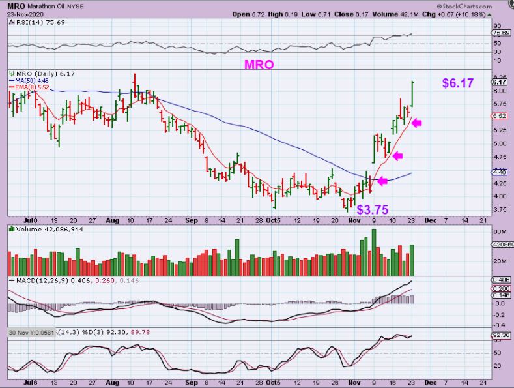Click the StockCharts.com copyright link
514x388 pixels.
click(x=464, y=7)
